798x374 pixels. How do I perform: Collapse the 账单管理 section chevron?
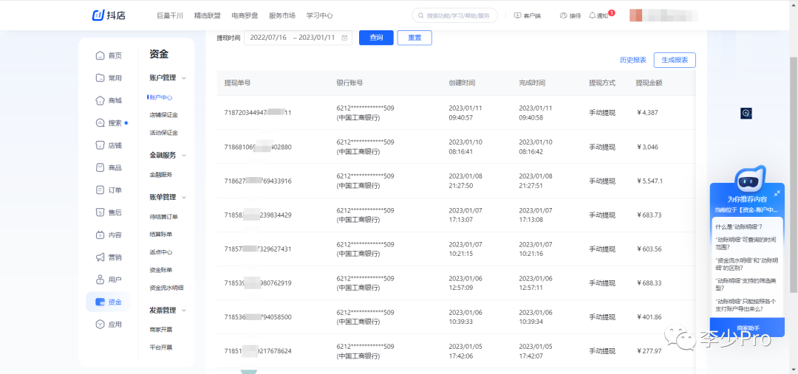click(x=184, y=197)
